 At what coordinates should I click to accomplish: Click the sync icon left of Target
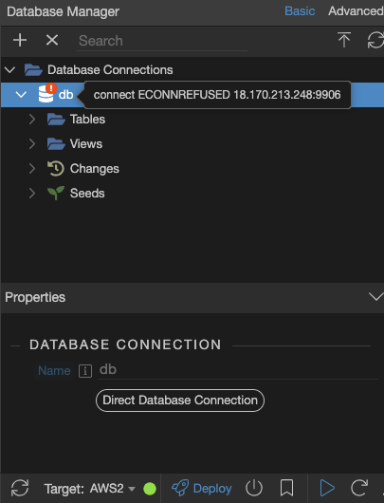click(x=20, y=488)
